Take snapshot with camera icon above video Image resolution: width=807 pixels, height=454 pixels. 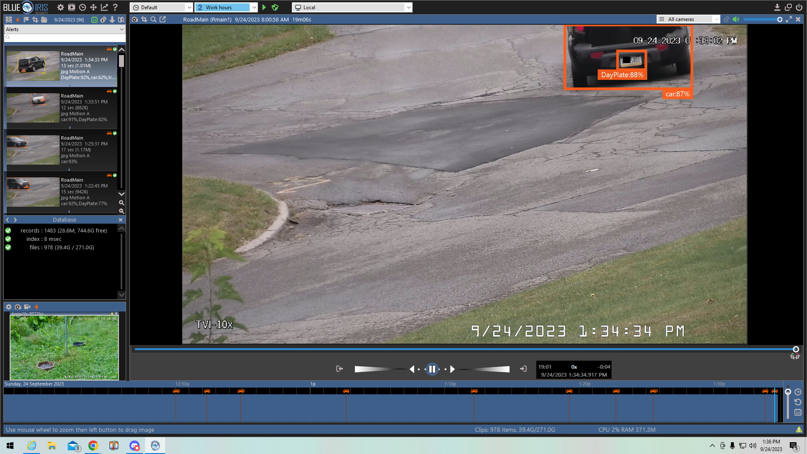pos(134,19)
